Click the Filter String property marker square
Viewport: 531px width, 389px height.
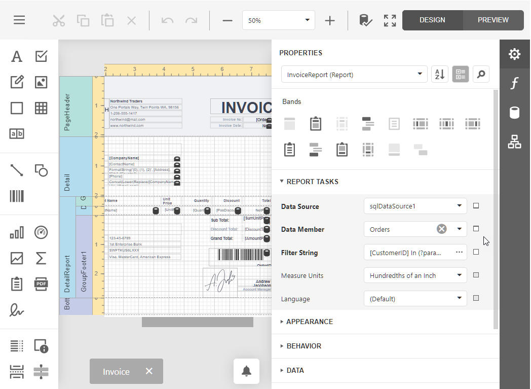tap(476, 252)
